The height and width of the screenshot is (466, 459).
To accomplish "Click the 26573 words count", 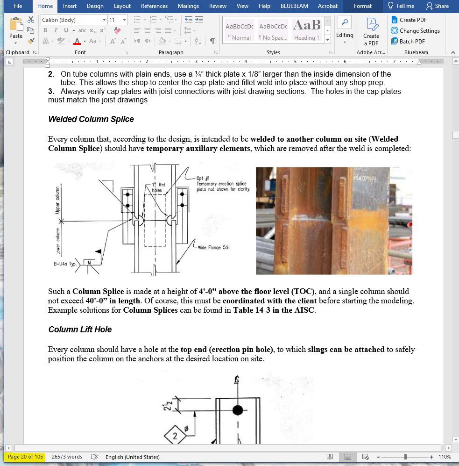I will tap(67, 457).
